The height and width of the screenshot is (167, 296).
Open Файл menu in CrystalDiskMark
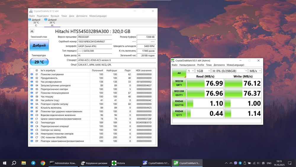click(x=174, y=65)
